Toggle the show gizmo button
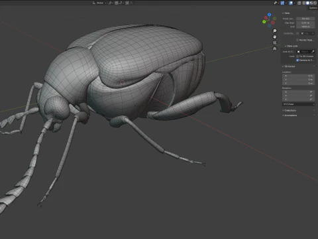This screenshot has width=318, height=239. [x=282, y=3]
